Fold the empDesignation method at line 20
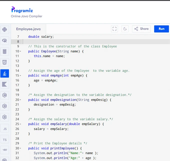This screenshot has height=161, width=170. (x=20, y=100)
